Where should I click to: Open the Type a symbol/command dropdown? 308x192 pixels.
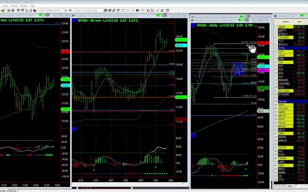[63, 11]
